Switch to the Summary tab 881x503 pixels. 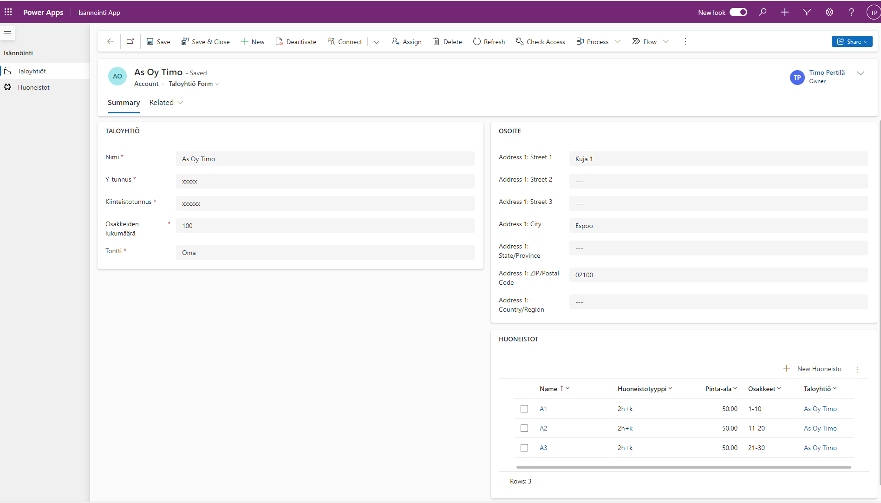pyautogui.click(x=124, y=103)
